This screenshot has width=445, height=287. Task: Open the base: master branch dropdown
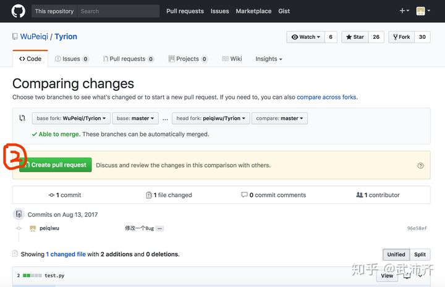coord(135,118)
